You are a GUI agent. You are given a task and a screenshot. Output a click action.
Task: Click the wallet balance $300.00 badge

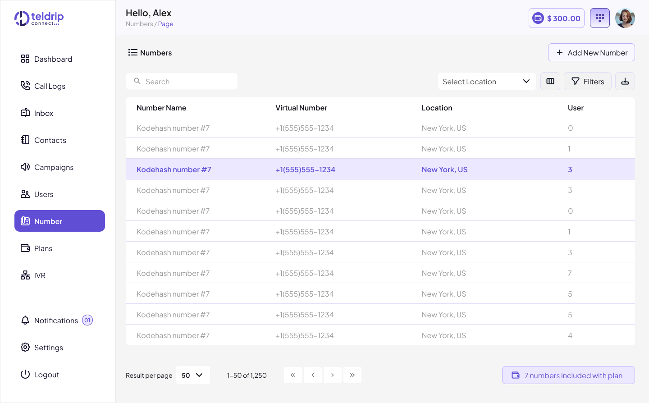click(557, 18)
